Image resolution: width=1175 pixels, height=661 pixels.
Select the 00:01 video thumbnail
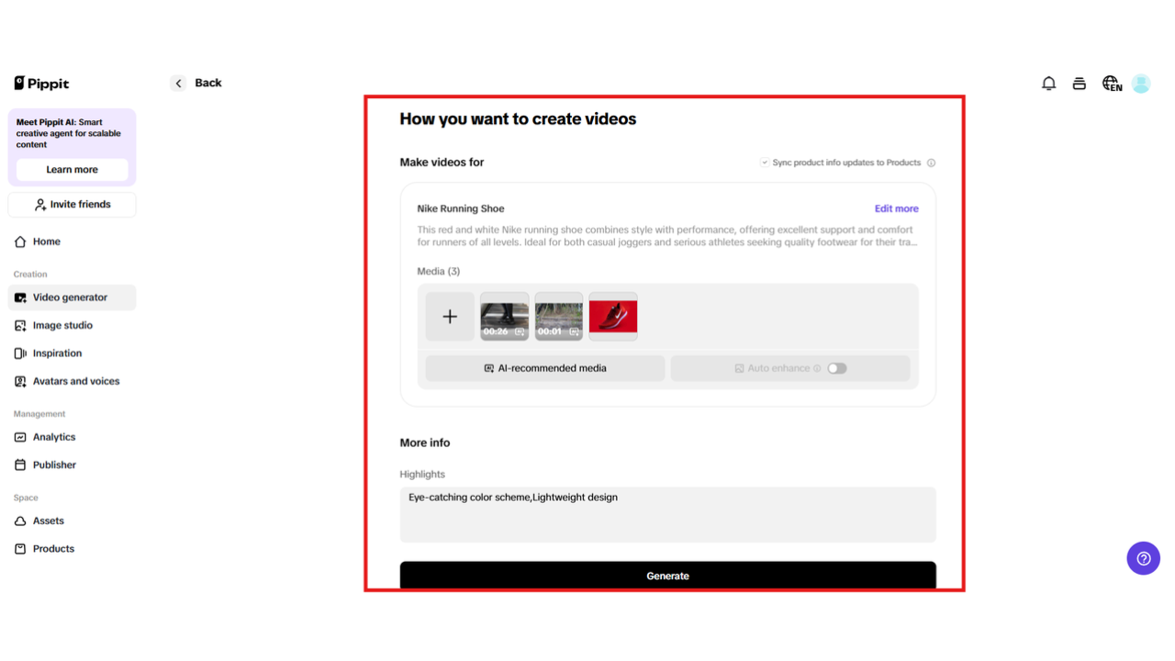558,317
